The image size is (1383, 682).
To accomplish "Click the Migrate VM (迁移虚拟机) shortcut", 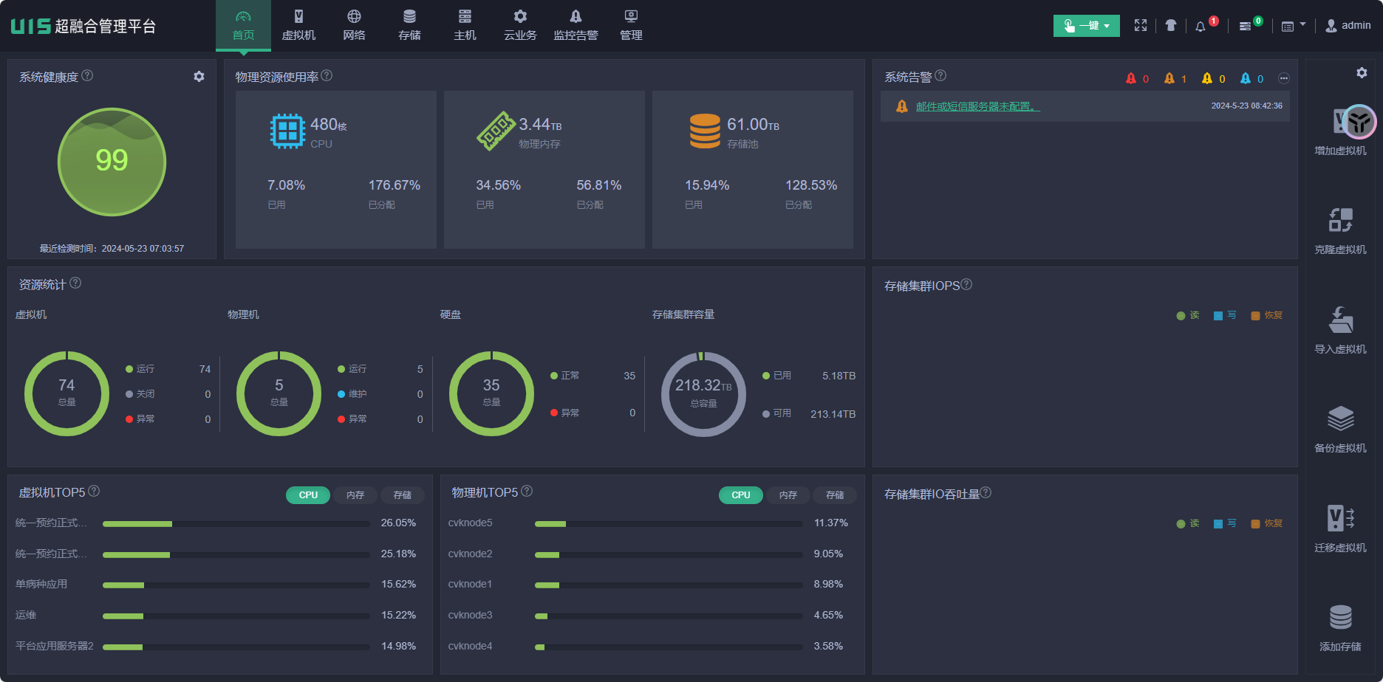I will [1340, 528].
